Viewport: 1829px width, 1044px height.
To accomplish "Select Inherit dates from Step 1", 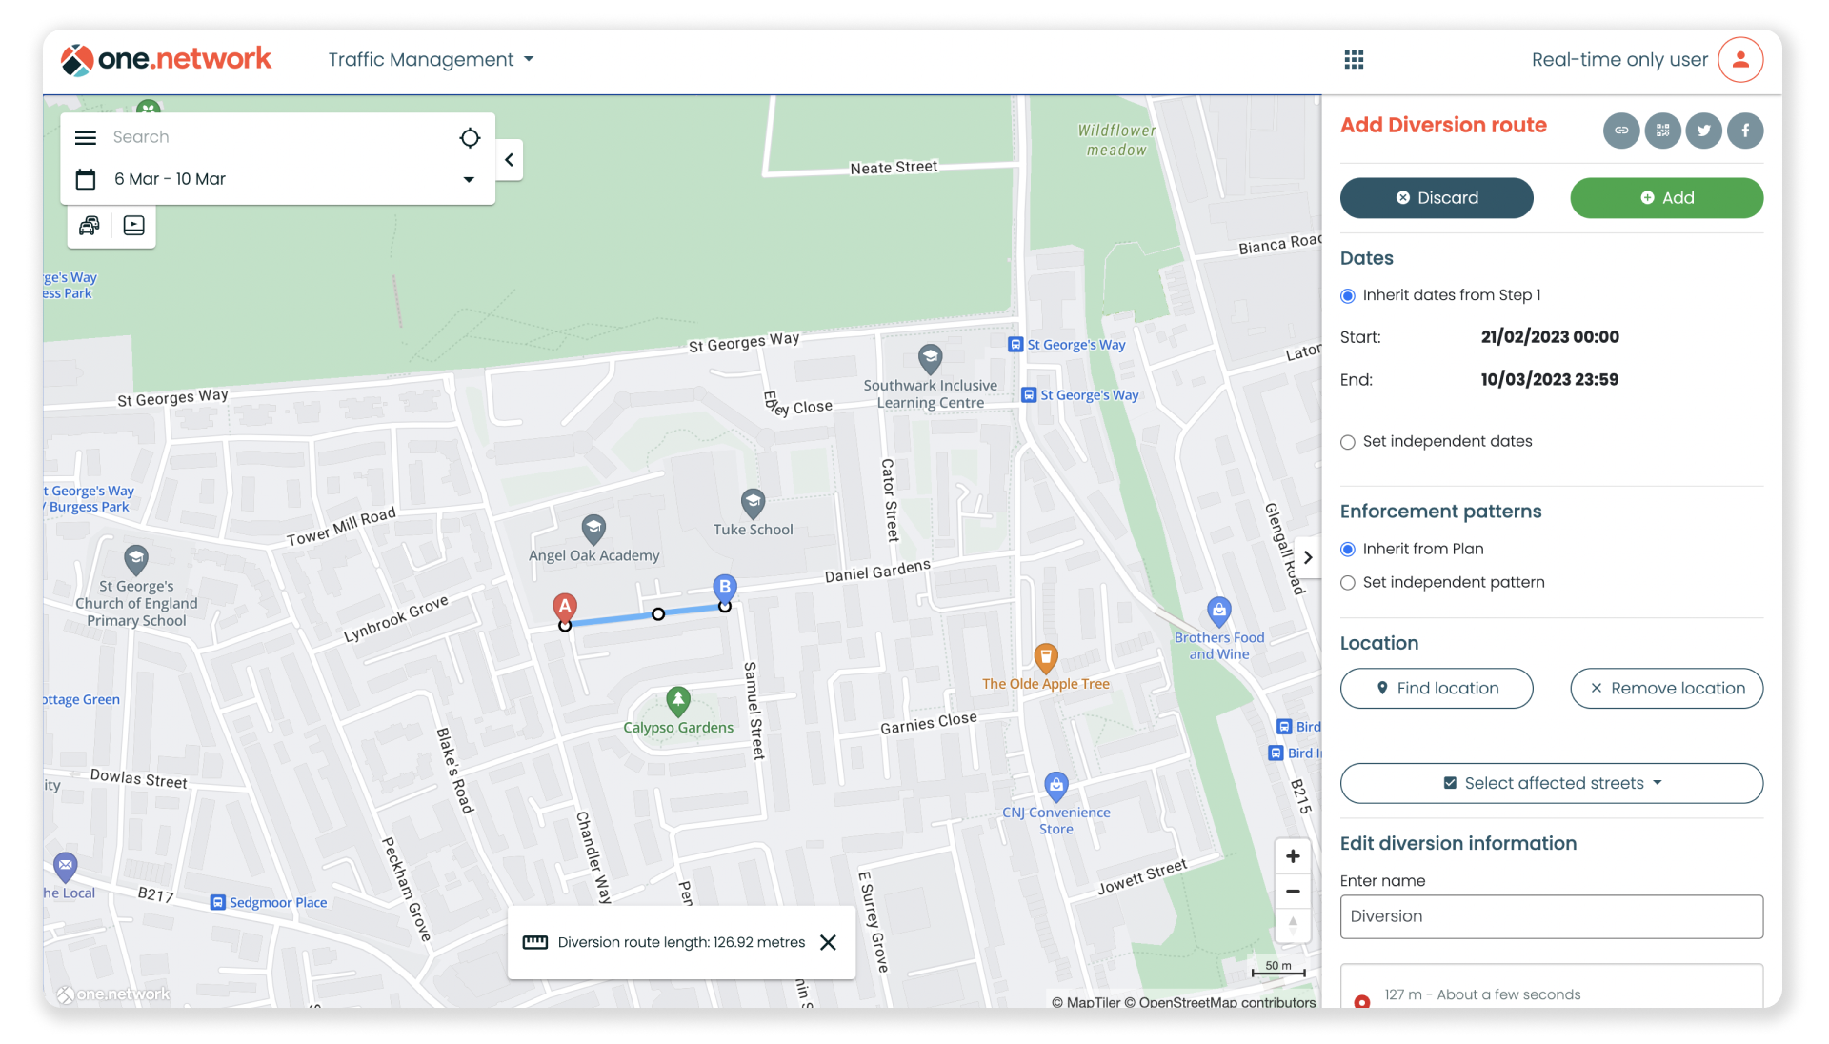I will click(x=1348, y=296).
